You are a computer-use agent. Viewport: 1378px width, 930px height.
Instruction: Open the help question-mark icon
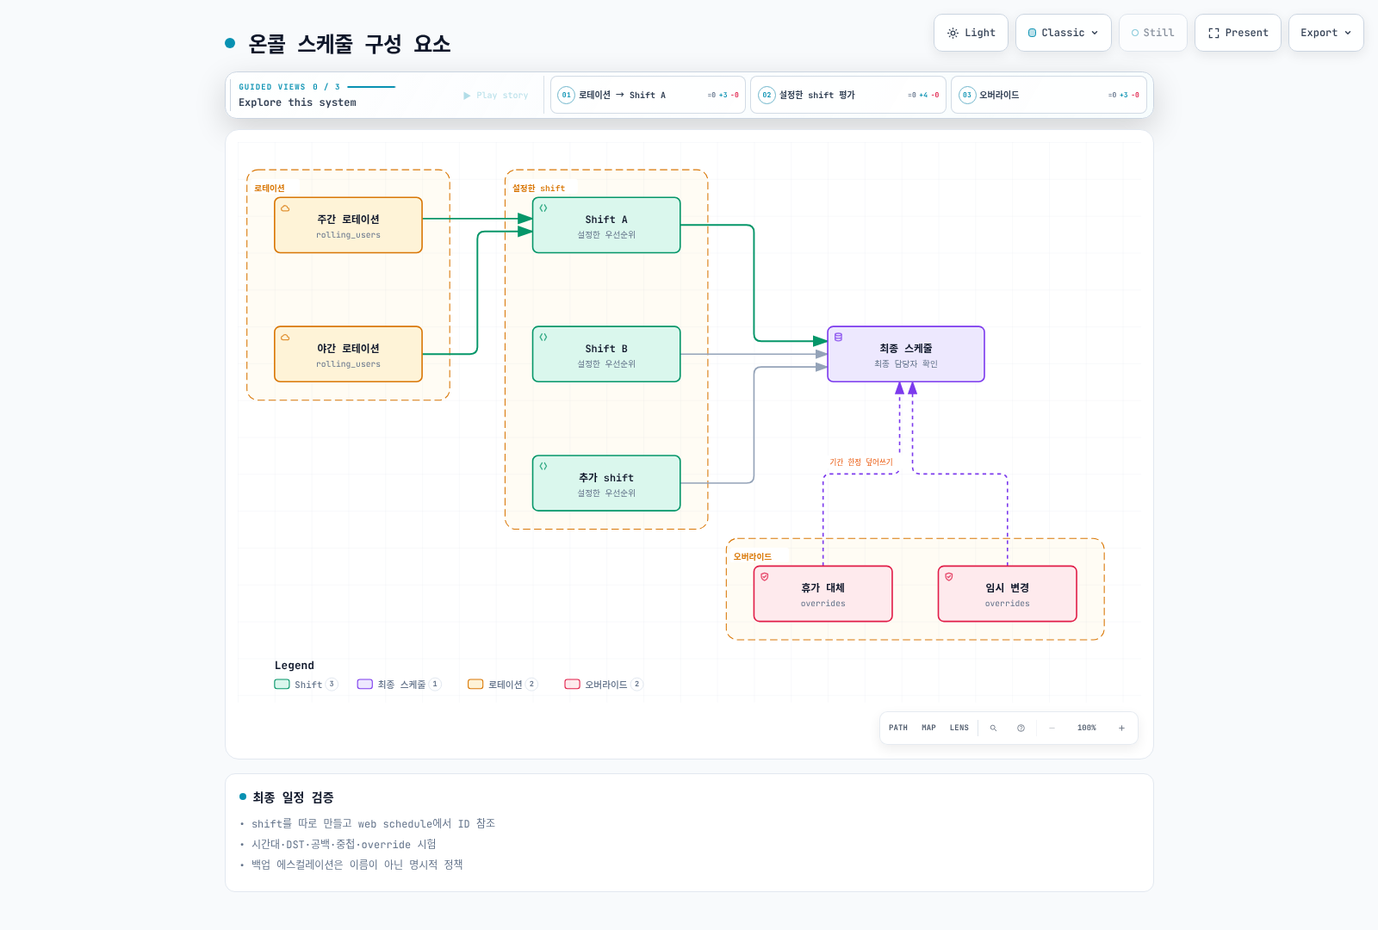coord(1021,728)
